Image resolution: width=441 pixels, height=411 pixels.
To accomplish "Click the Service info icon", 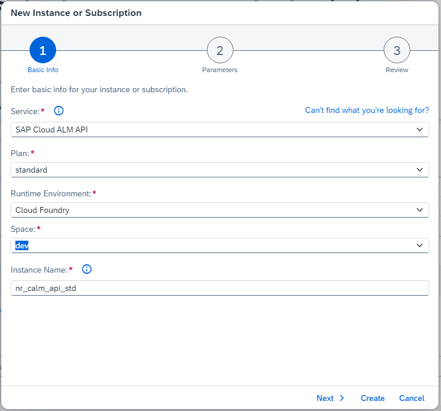I will tap(59, 111).
